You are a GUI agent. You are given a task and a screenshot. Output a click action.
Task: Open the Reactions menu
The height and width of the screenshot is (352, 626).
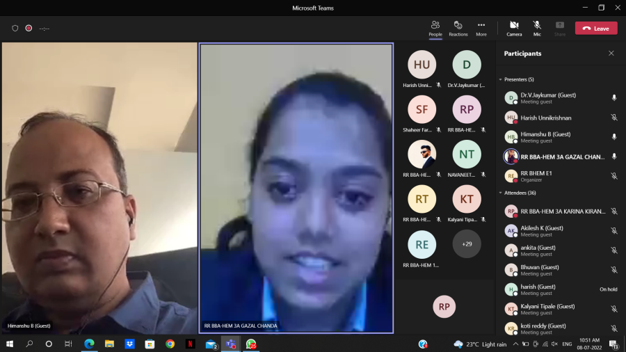pos(458,28)
